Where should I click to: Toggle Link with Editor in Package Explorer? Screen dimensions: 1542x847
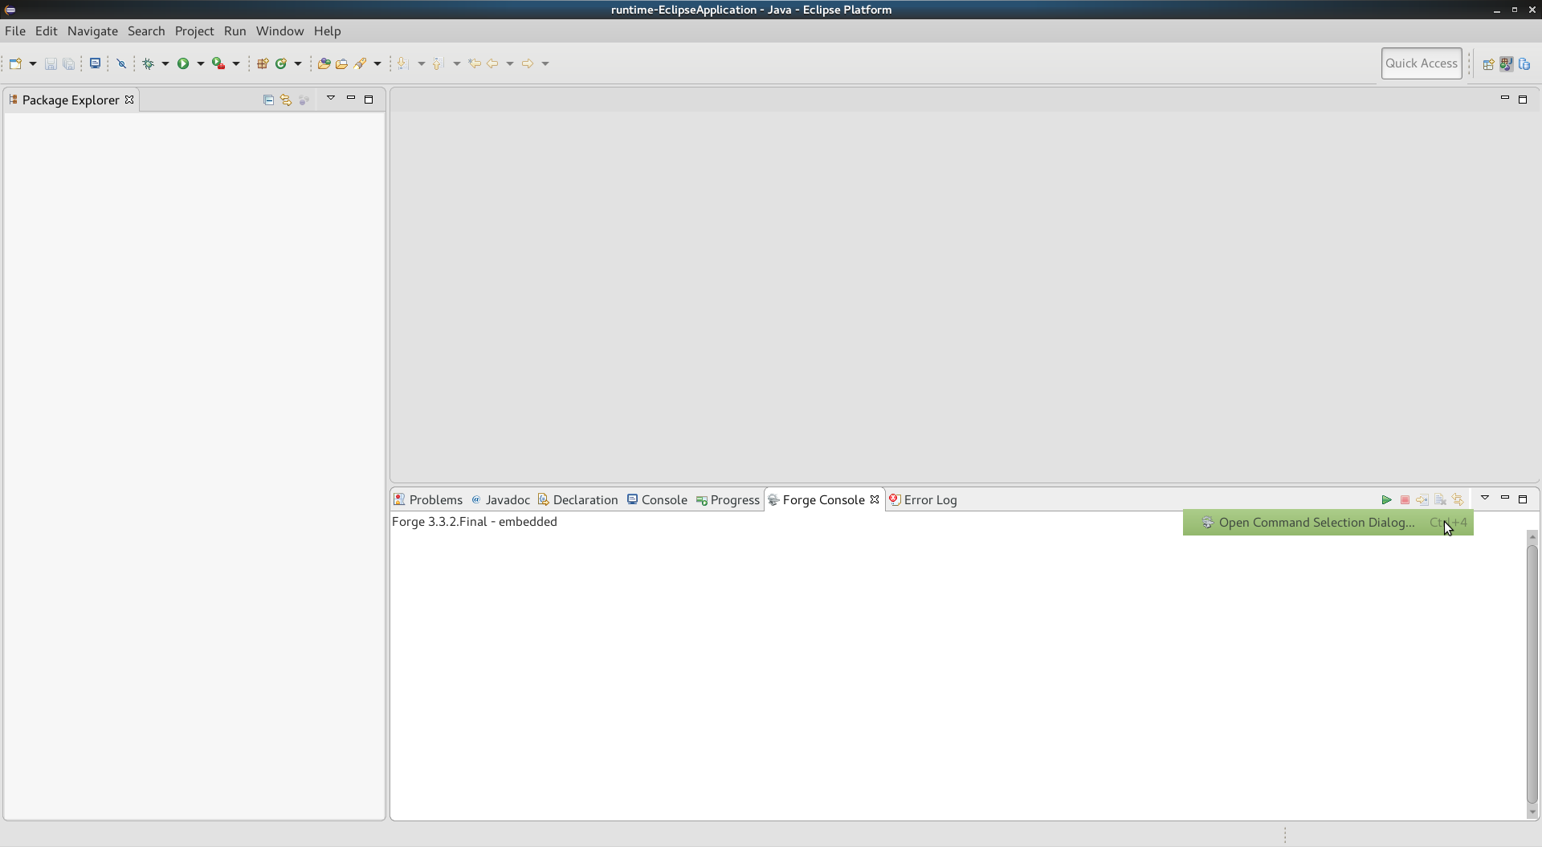[x=286, y=100]
